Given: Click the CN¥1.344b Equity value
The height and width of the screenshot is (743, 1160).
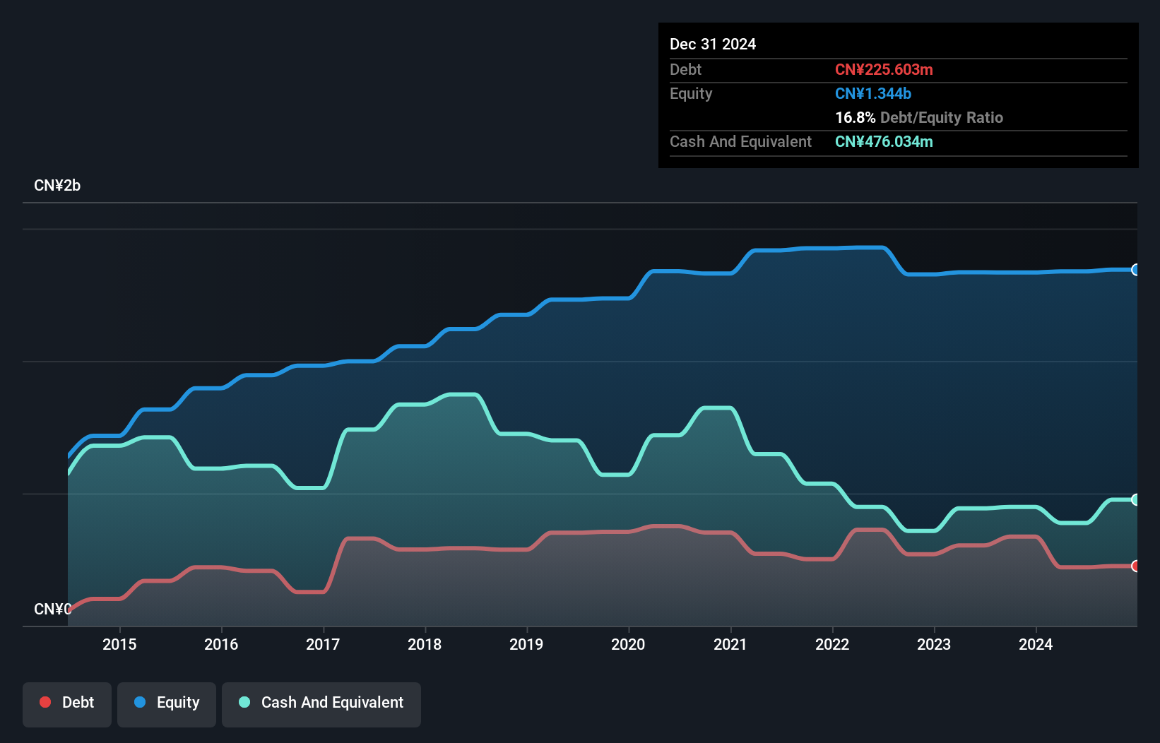Looking at the screenshot, I should (x=873, y=93).
